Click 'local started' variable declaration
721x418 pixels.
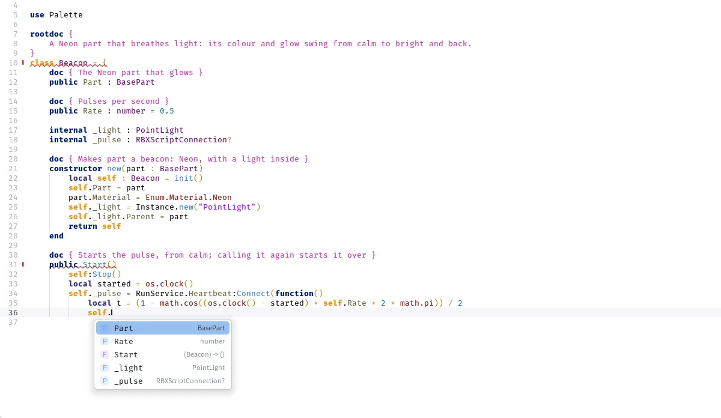(100, 283)
